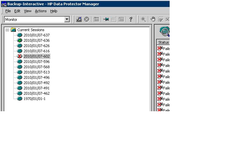Click the question mark help icon

[x=131, y=19]
